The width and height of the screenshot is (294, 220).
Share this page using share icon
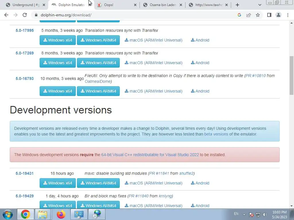(x=249, y=15)
